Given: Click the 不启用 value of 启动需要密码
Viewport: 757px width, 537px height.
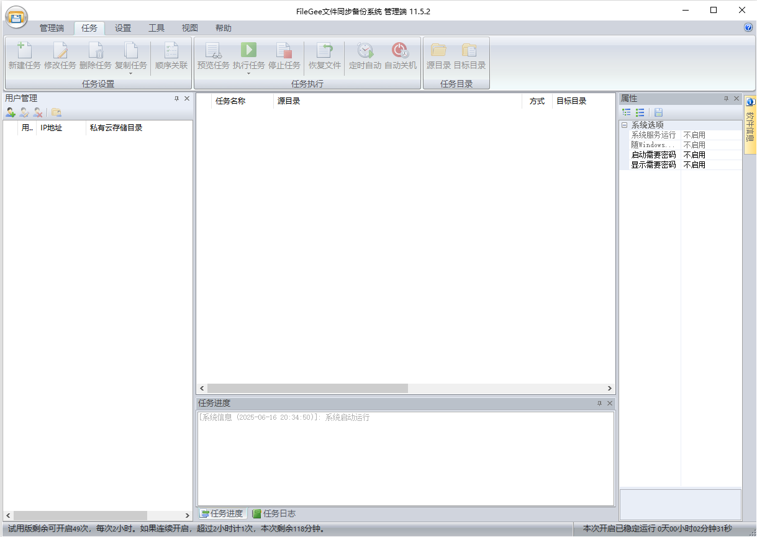Looking at the screenshot, I should (694, 155).
